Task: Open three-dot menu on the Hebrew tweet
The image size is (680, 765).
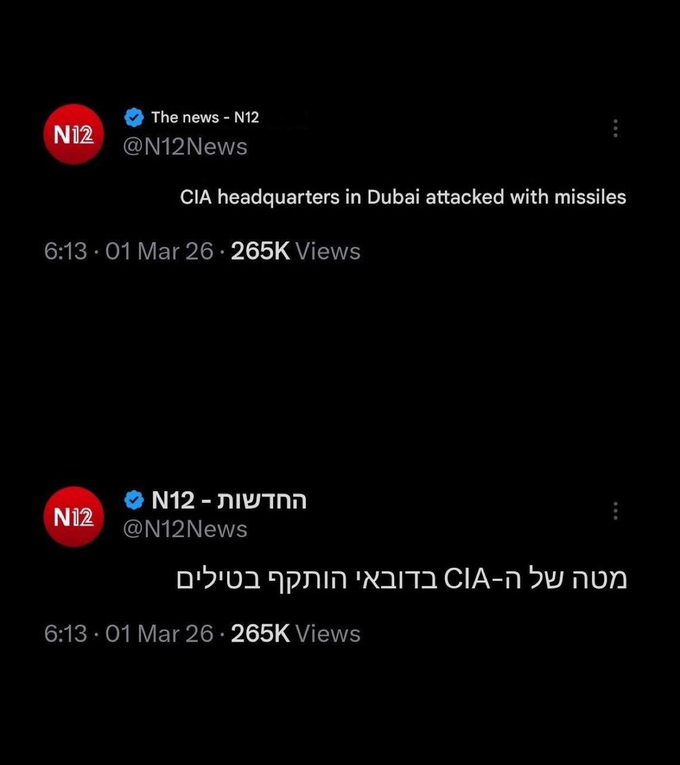Action: point(615,511)
